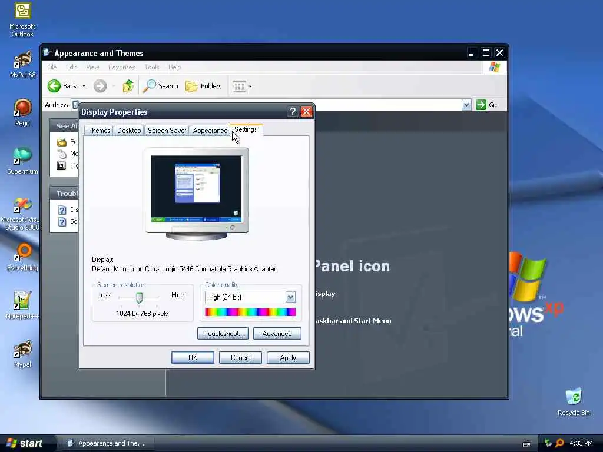Click the Cancel button
This screenshot has width=603, height=452.
(240, 358)
